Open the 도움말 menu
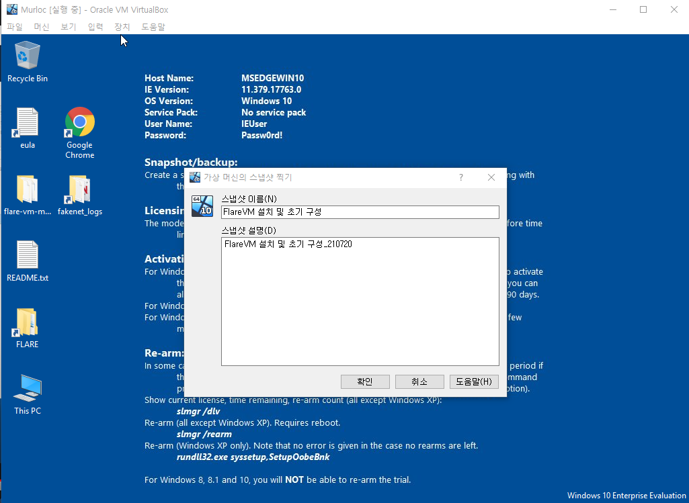The image size is (689, 503). (153, 27)
